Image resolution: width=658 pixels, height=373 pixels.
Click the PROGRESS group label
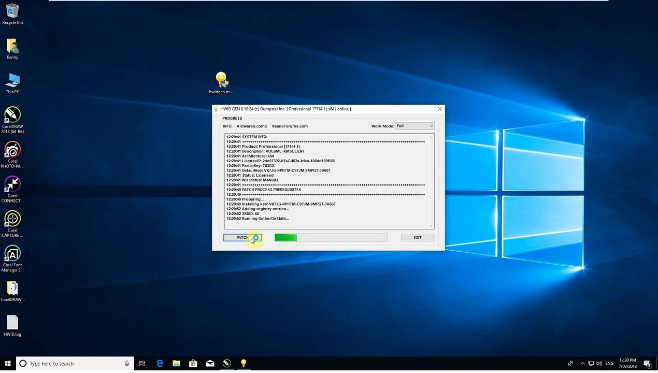pyautogui.click(x=232, y=118)
